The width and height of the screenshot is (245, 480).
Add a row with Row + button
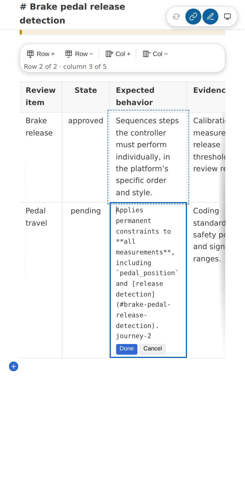[x=41, y=54]
